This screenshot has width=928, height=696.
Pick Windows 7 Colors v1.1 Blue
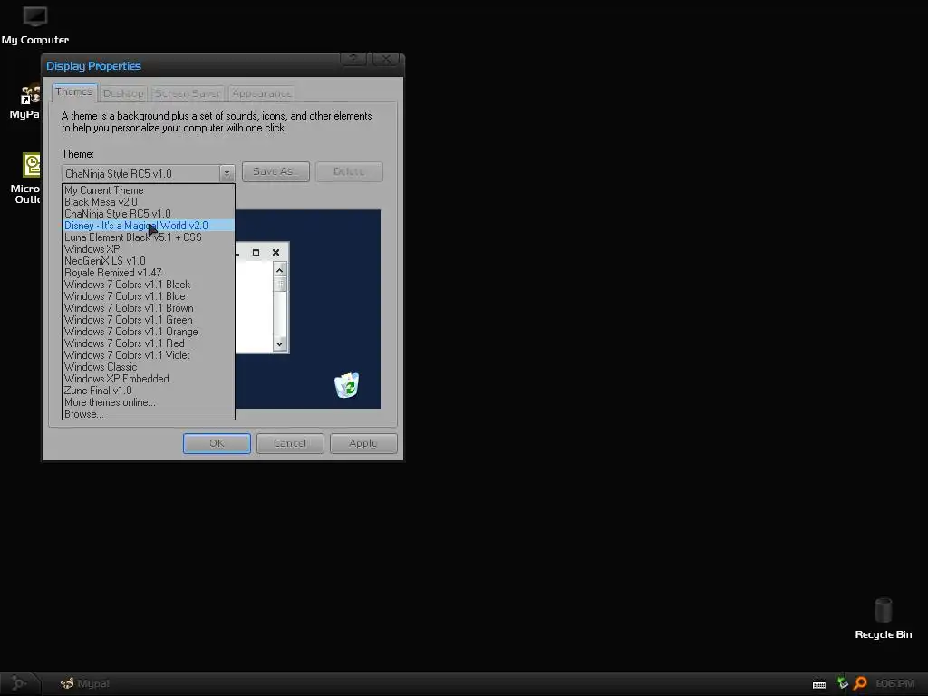(149, 296)
